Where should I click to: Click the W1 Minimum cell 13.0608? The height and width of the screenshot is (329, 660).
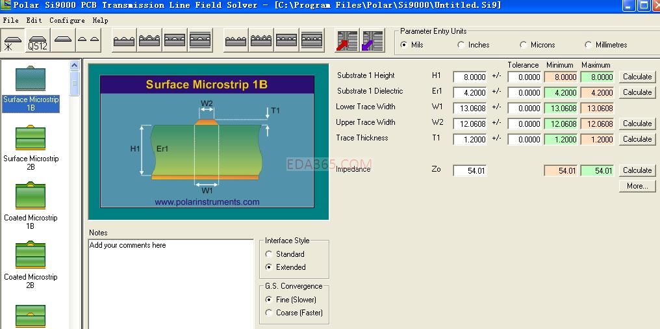561,109
